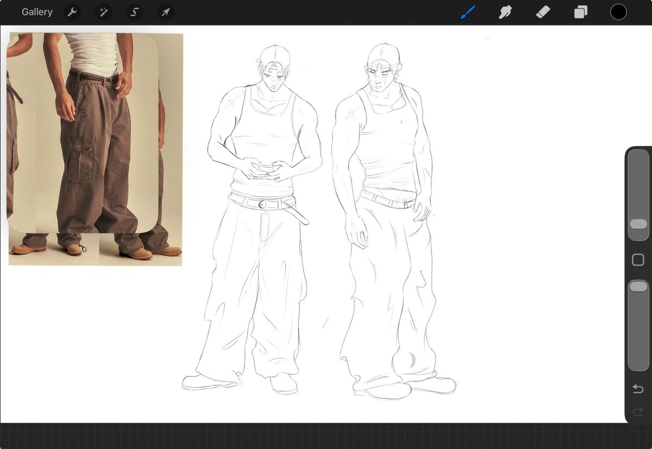Image resolution: width=652 pixels, height=449 pixels.
Task: Activate the Selection tool
Action: coord(134,12)
